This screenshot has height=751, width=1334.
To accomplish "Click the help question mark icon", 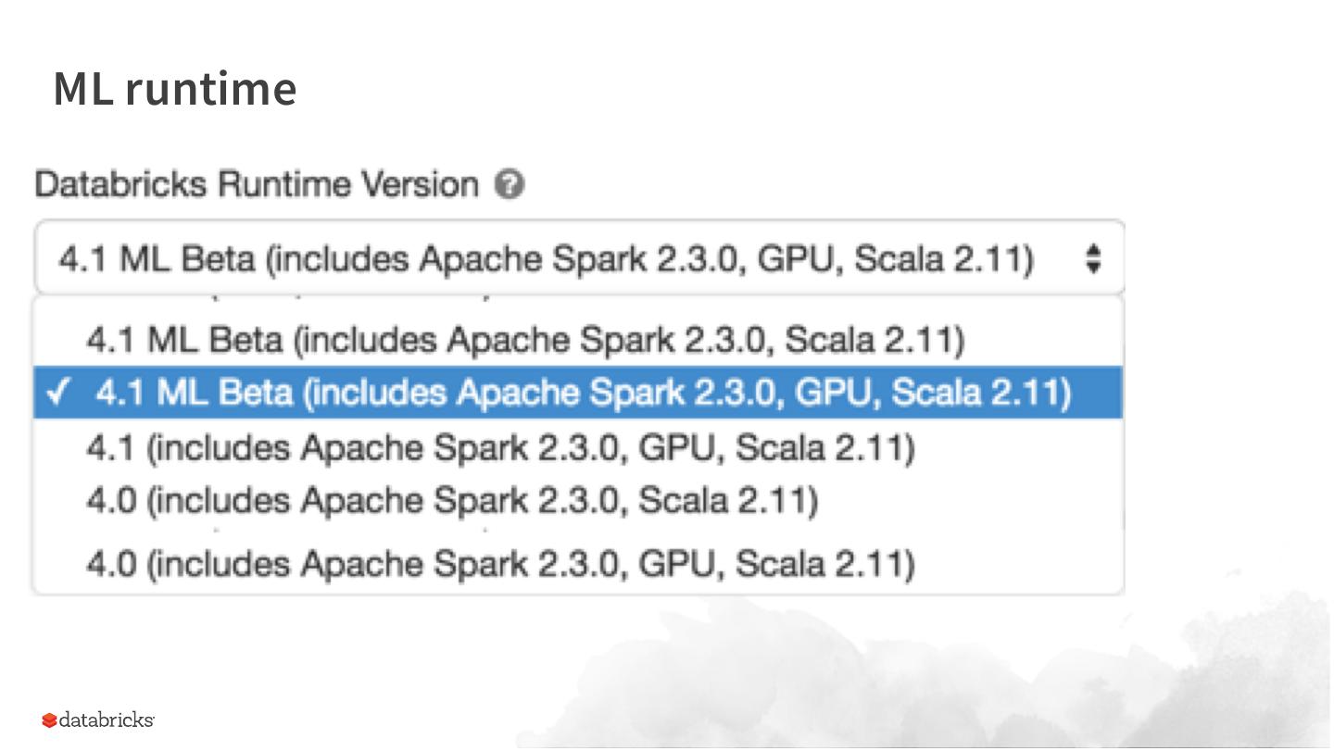I will pos(510,185).
